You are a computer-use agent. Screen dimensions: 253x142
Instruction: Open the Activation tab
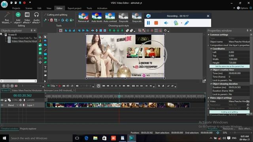[102, 8]
